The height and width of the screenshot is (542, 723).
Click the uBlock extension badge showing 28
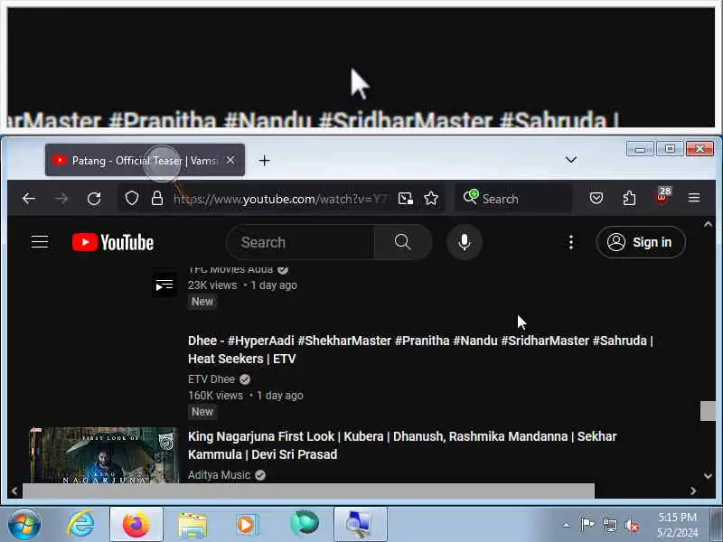tap(663, 195)
